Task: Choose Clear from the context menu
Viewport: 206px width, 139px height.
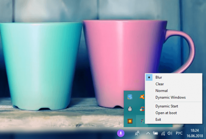Action: click(173, 84)
